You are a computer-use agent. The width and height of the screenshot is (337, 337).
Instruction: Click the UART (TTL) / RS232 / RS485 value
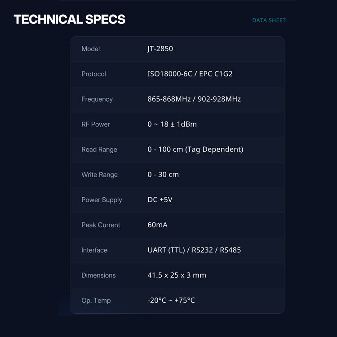[194, 250]
